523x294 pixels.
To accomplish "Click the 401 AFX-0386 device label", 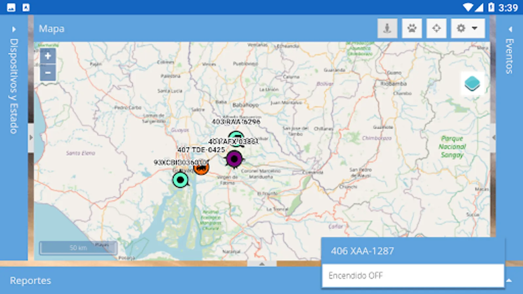I will (233, 141).
